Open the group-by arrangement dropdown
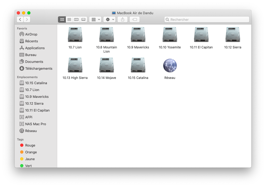Image resolution: width=266 pixels, height=187 pixels. (95, 19)
